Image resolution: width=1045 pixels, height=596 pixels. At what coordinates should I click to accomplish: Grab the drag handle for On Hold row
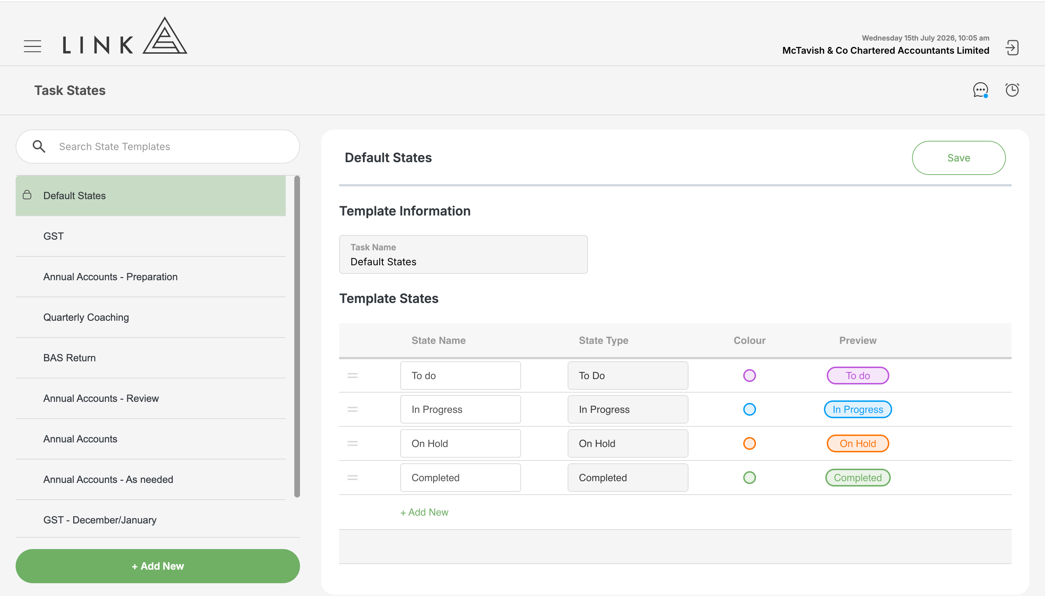(353, 443)
